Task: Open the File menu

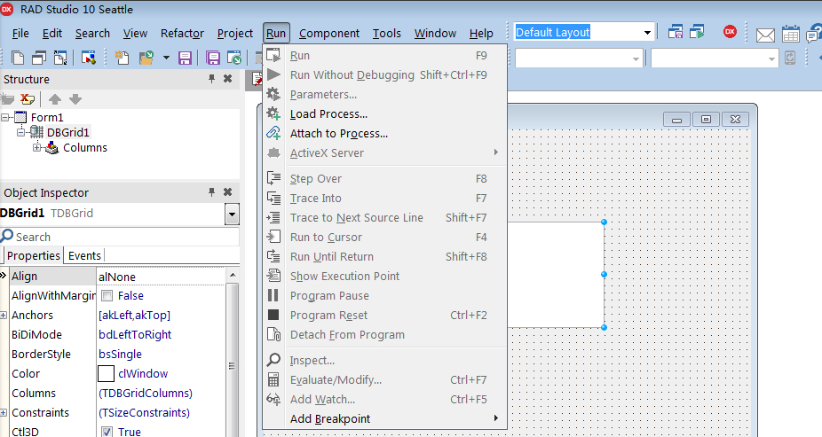Action: coord(20,34)
